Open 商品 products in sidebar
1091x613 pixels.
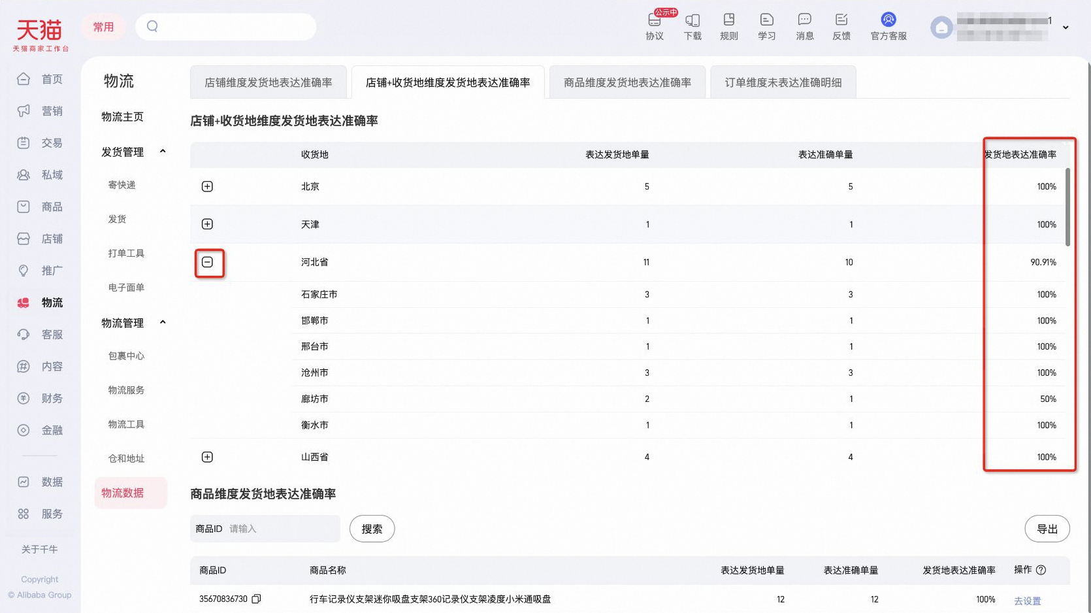(41, 207)
